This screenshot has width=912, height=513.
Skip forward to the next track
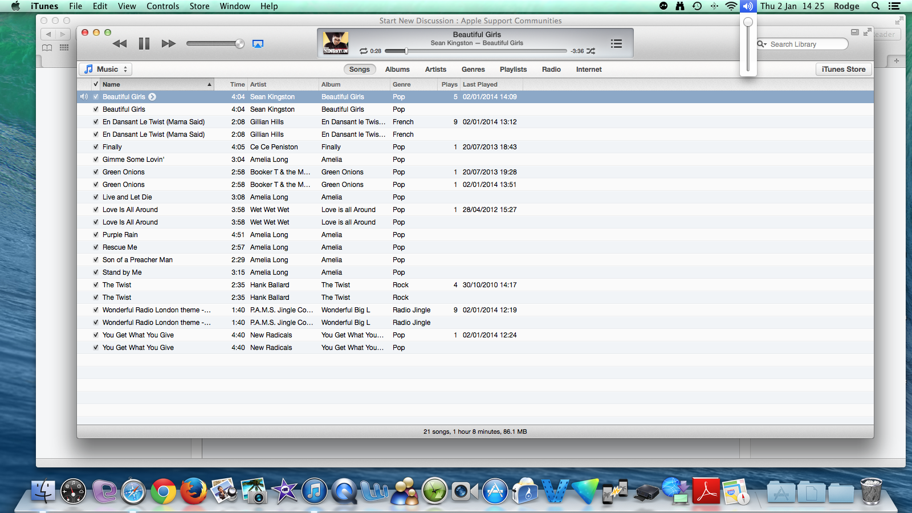[169, 44]
